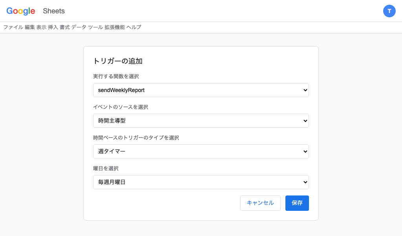Click the トリガーの追加 dialog title
The height and width of the screenshot is (236, 402).
[x=118, y=61]
